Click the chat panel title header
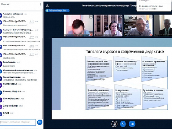Viewport: 172px width, 129px height. tap(6, 5)
